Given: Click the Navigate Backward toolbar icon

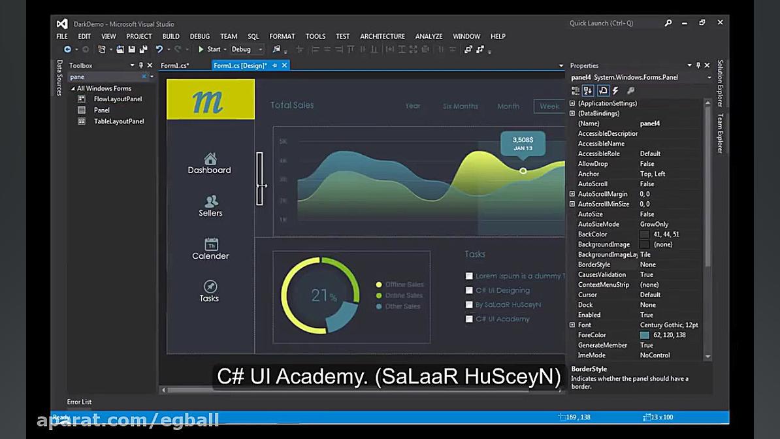Looking at the screenshot, I should pyautogui.click(x=67, y=49).
